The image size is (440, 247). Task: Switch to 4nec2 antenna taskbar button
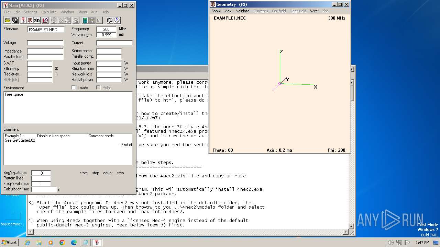(97, 243)
